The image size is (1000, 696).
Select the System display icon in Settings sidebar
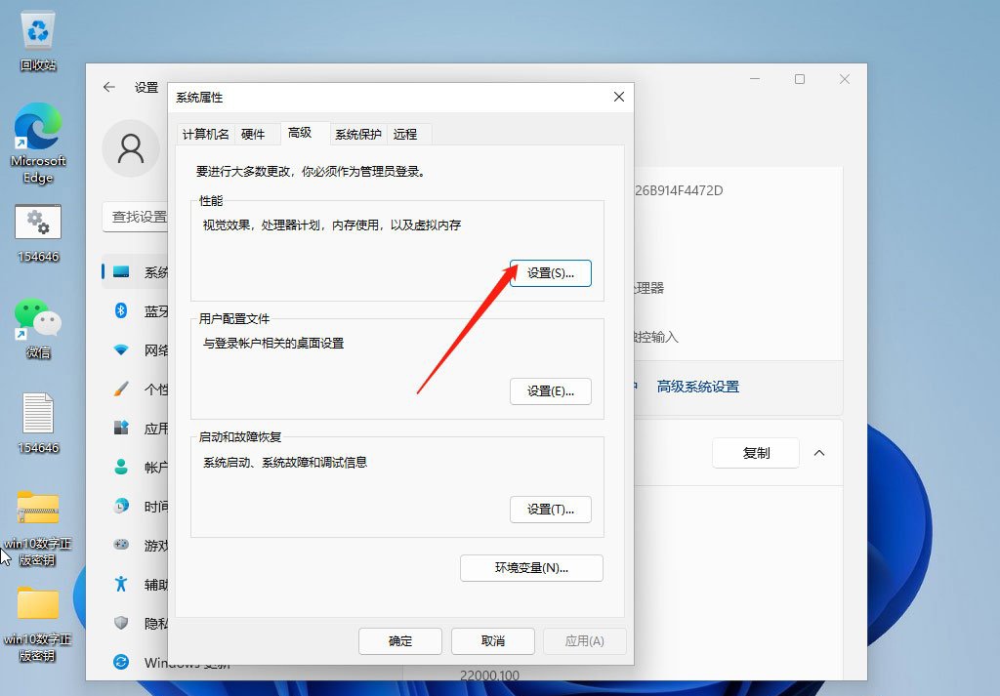[x=121, y=272]
